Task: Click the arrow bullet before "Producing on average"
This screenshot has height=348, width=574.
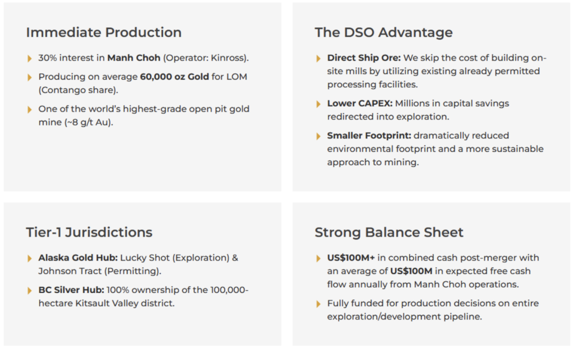Action: click(x=30, y=77)
